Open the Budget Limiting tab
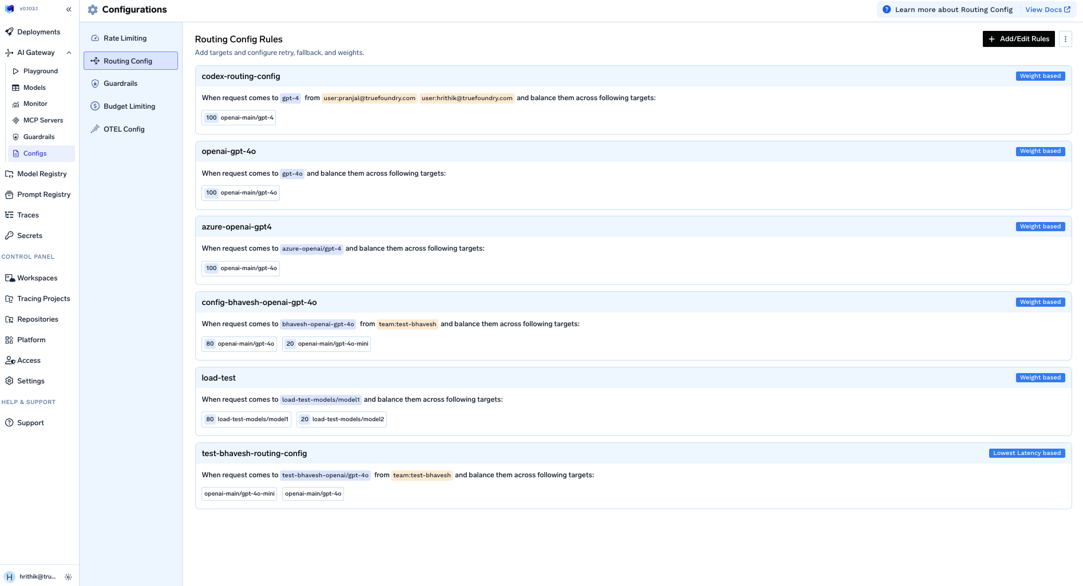The image size is (1083, 586). pyautogui.click(x=129, y=106)
